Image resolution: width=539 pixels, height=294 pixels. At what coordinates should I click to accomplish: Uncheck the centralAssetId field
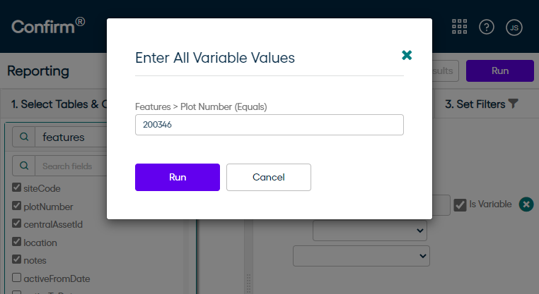(16, 223)
